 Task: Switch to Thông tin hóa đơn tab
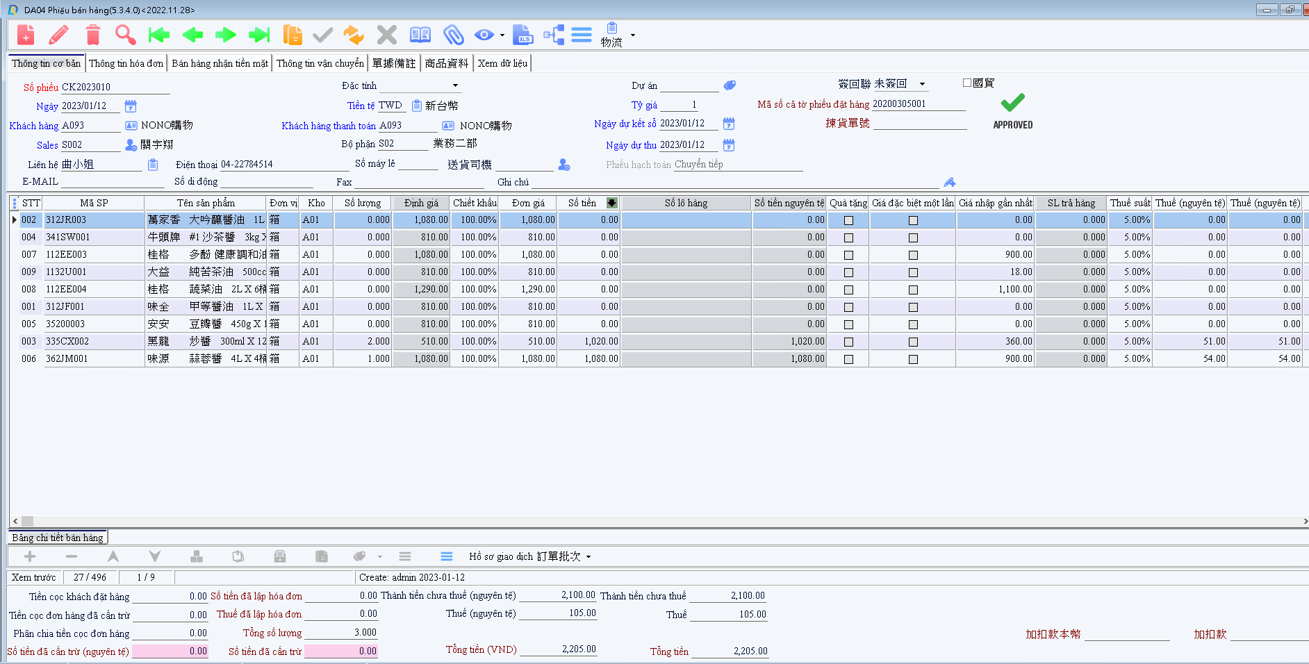[126, 63]
